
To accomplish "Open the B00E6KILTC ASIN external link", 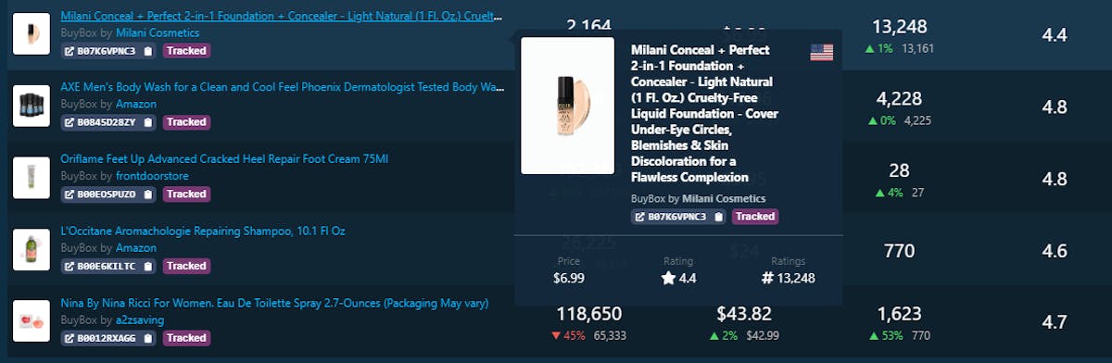I will click(x=69, y=267).
